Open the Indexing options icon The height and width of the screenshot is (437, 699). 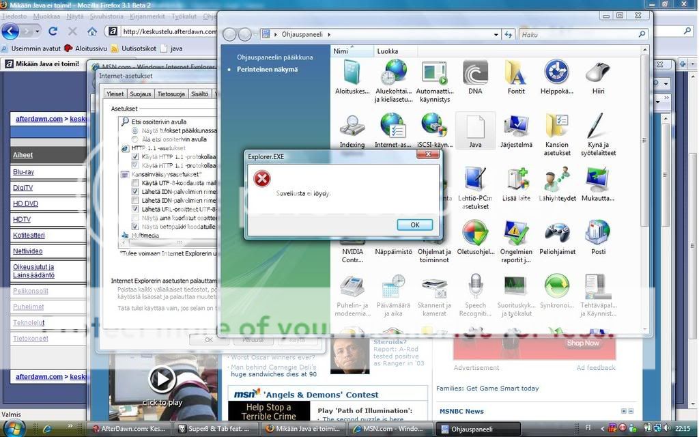pyautogui.click(x=352, y=130)
